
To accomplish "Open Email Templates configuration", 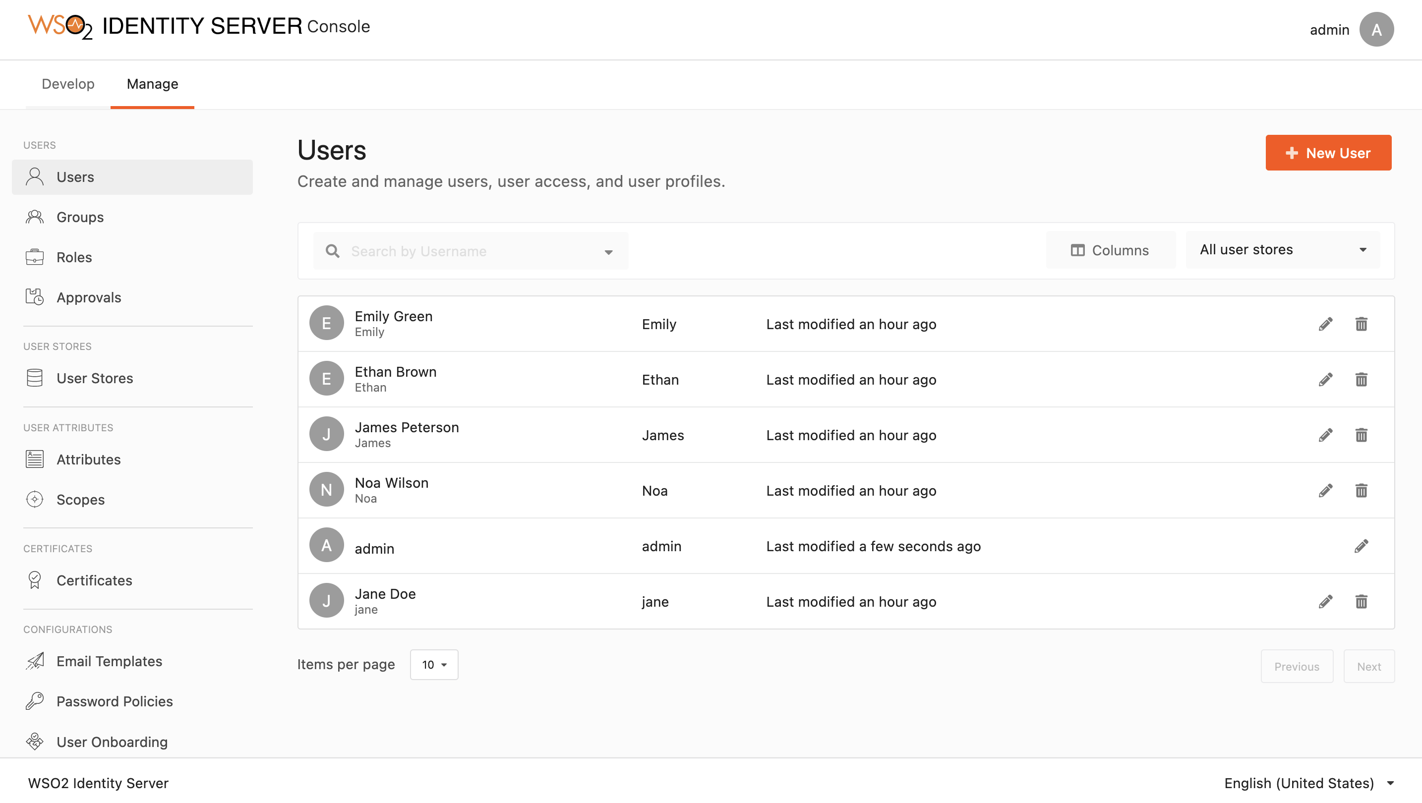I will click(109, 661).
